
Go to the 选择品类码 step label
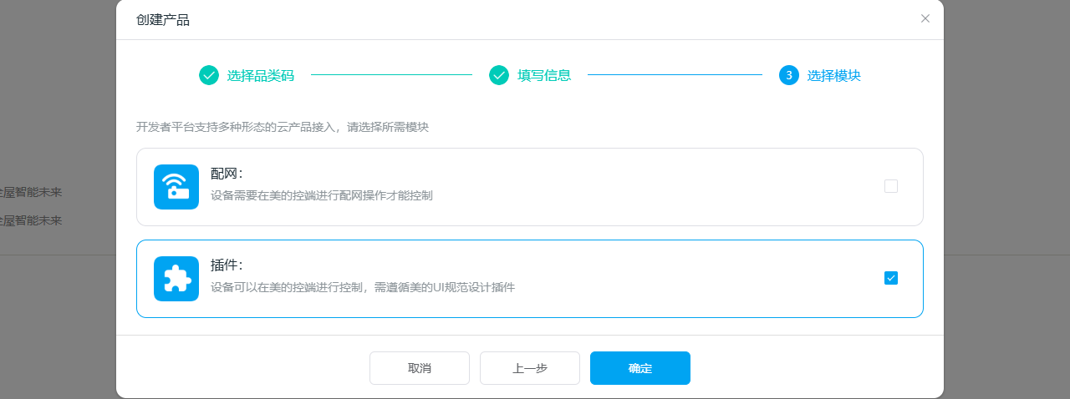pyautogui.click(x=260, y=75)
